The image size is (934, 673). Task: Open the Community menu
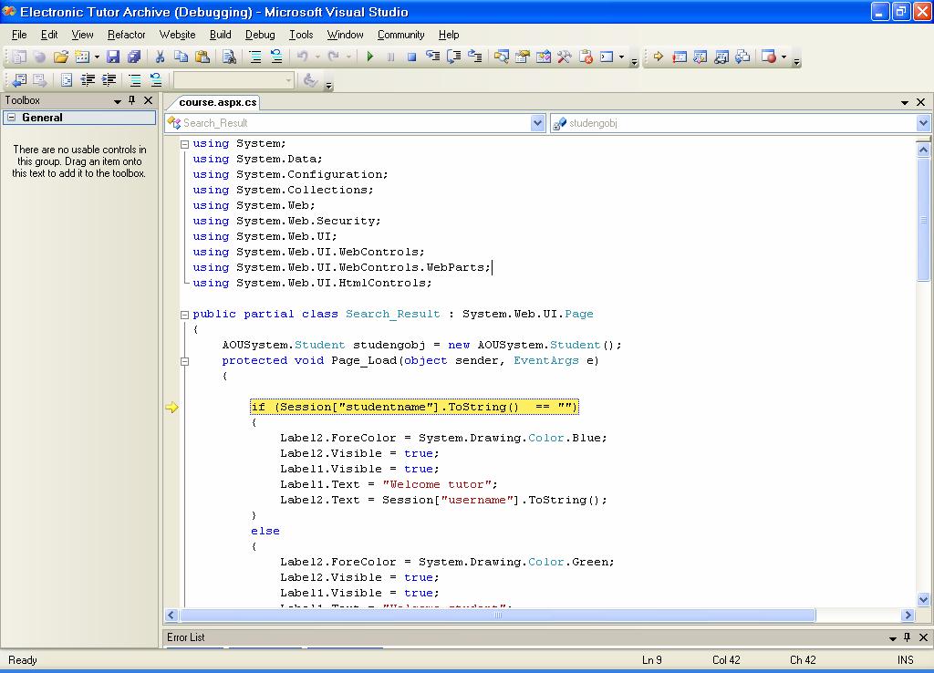tap(401, 35)
